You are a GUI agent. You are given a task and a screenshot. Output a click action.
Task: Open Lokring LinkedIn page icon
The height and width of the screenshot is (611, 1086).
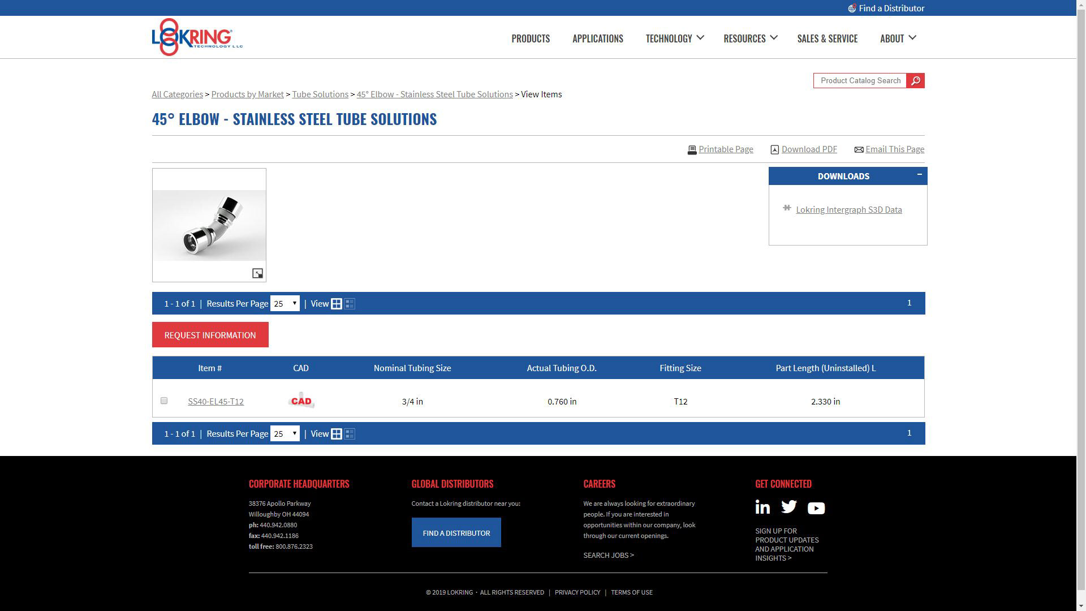[762, 507]
